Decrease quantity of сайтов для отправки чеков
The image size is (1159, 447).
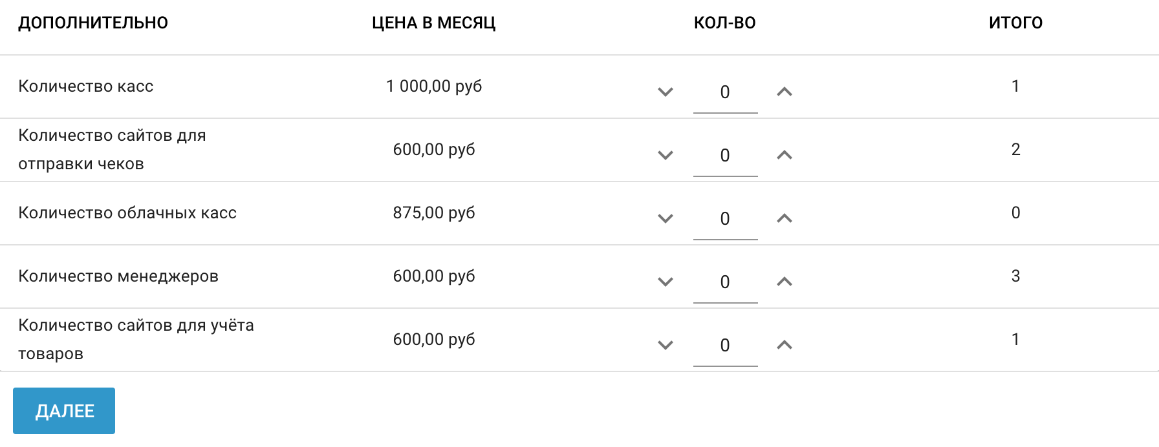(666, 155)
